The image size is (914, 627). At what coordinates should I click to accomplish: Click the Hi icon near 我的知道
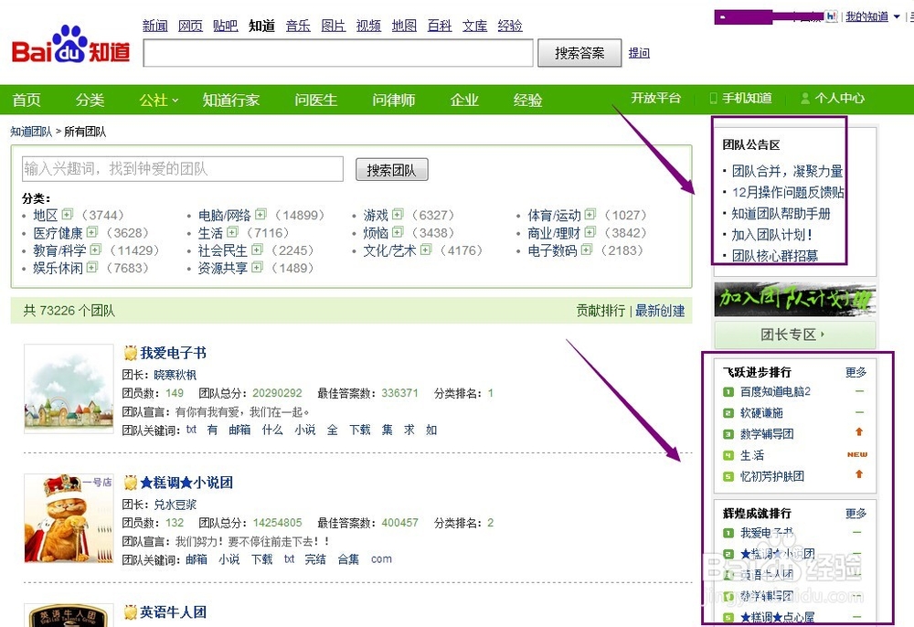tap(831, 16)
